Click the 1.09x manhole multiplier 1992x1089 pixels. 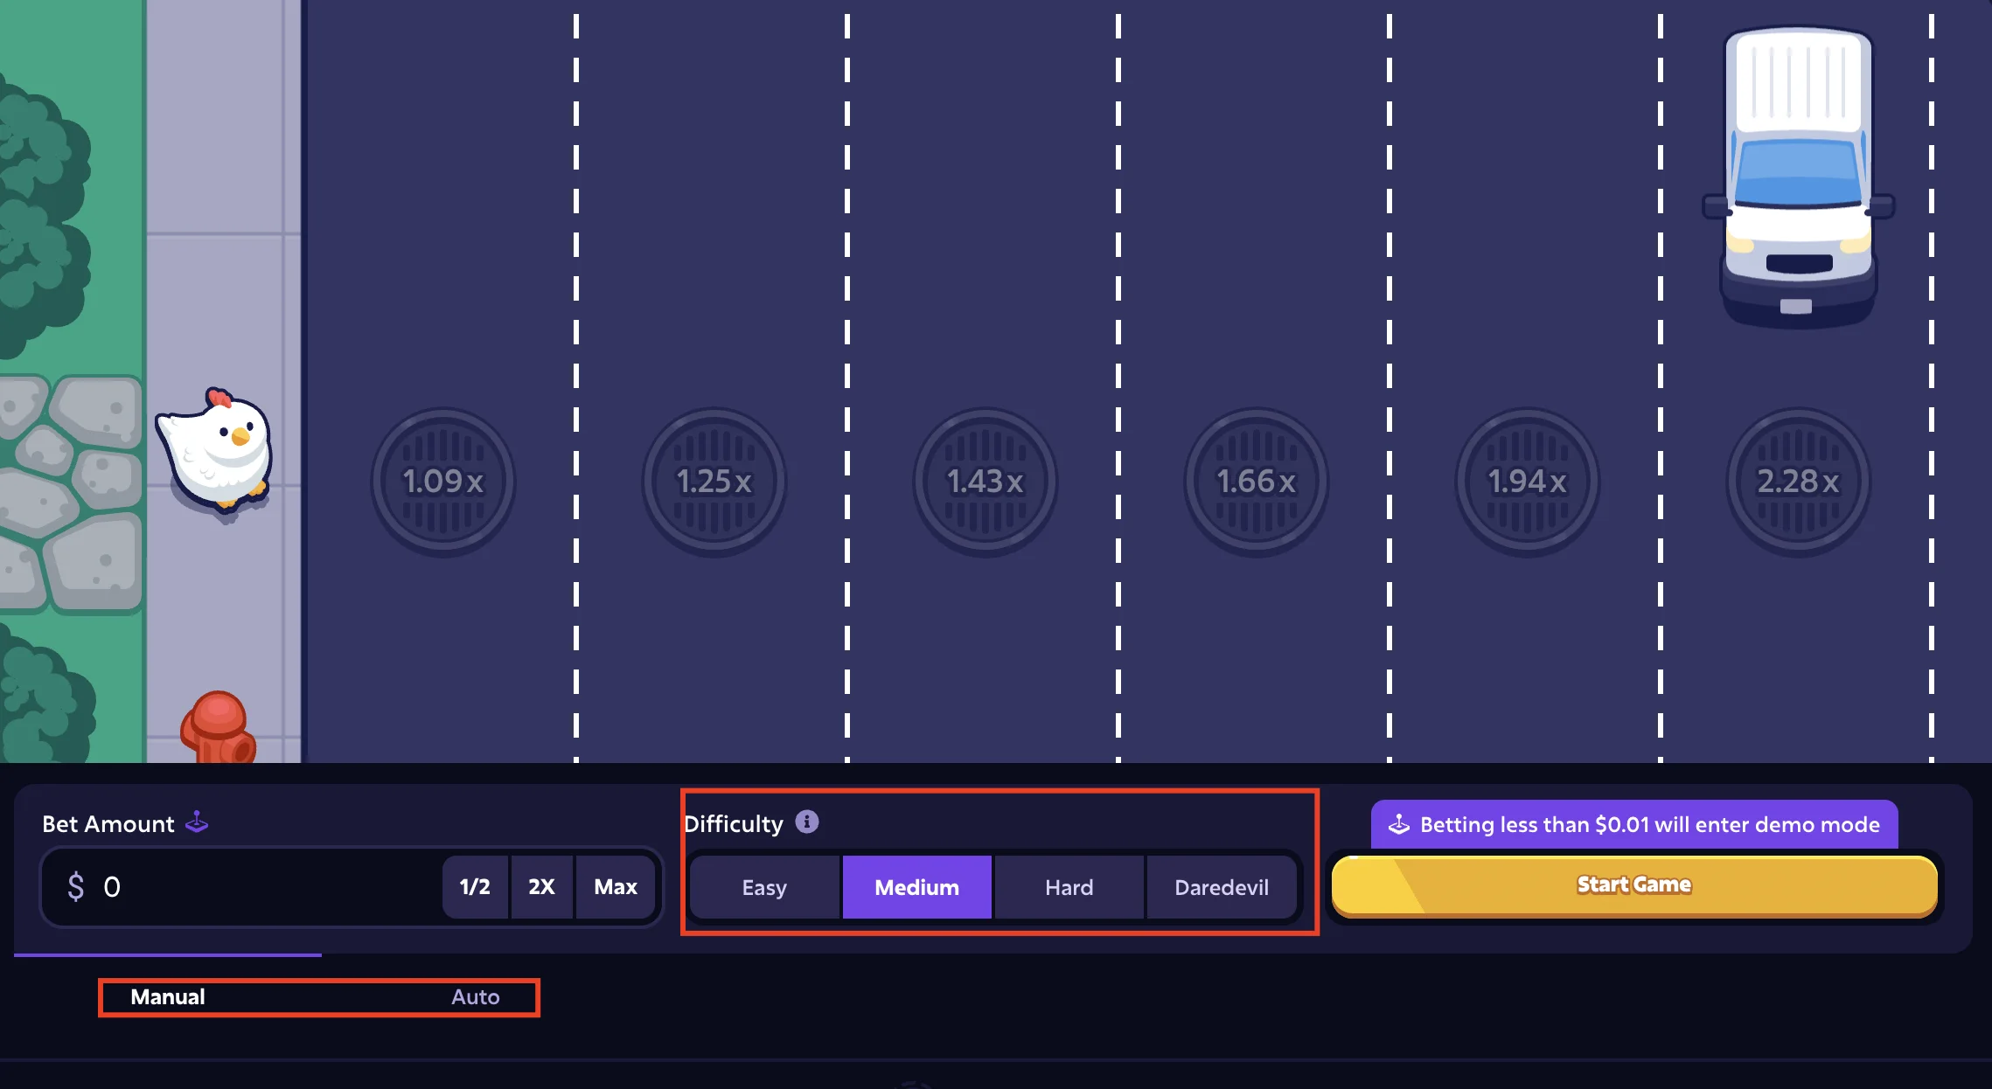(443, 482)
